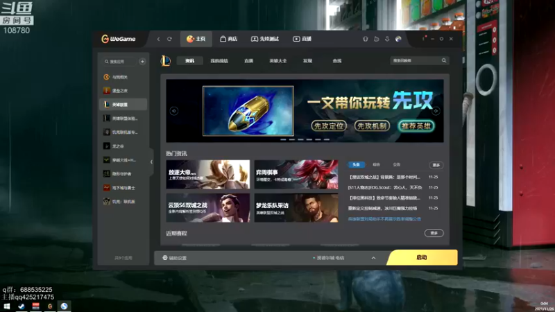Open the 【排位黑科技】 headline

pos(384,198)
